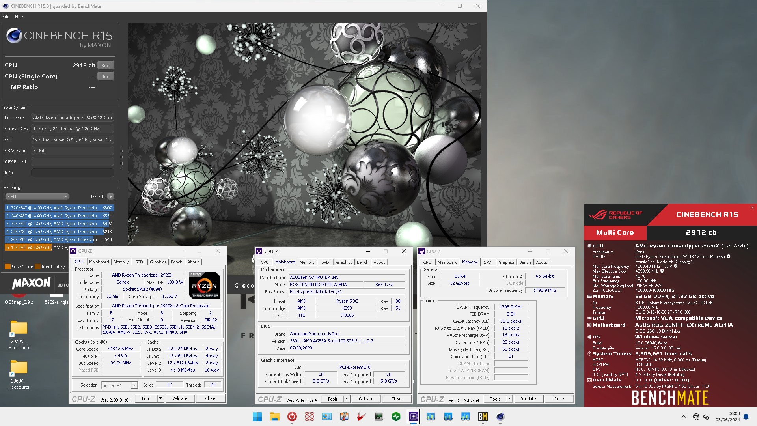The height and width of the screenshot is (426, 757).
Task: Open Tools dropdown arrow in CPU-Z Memory window
Action: coord(509,399)
